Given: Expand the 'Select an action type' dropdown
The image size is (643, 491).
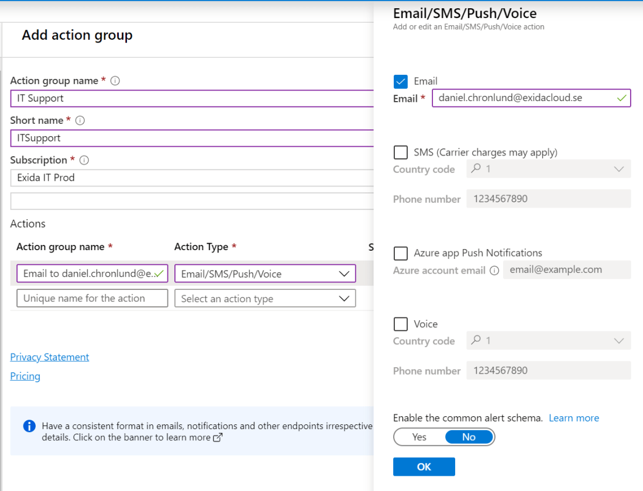Looking at the screenshot, I should click(x=265, y=299).
